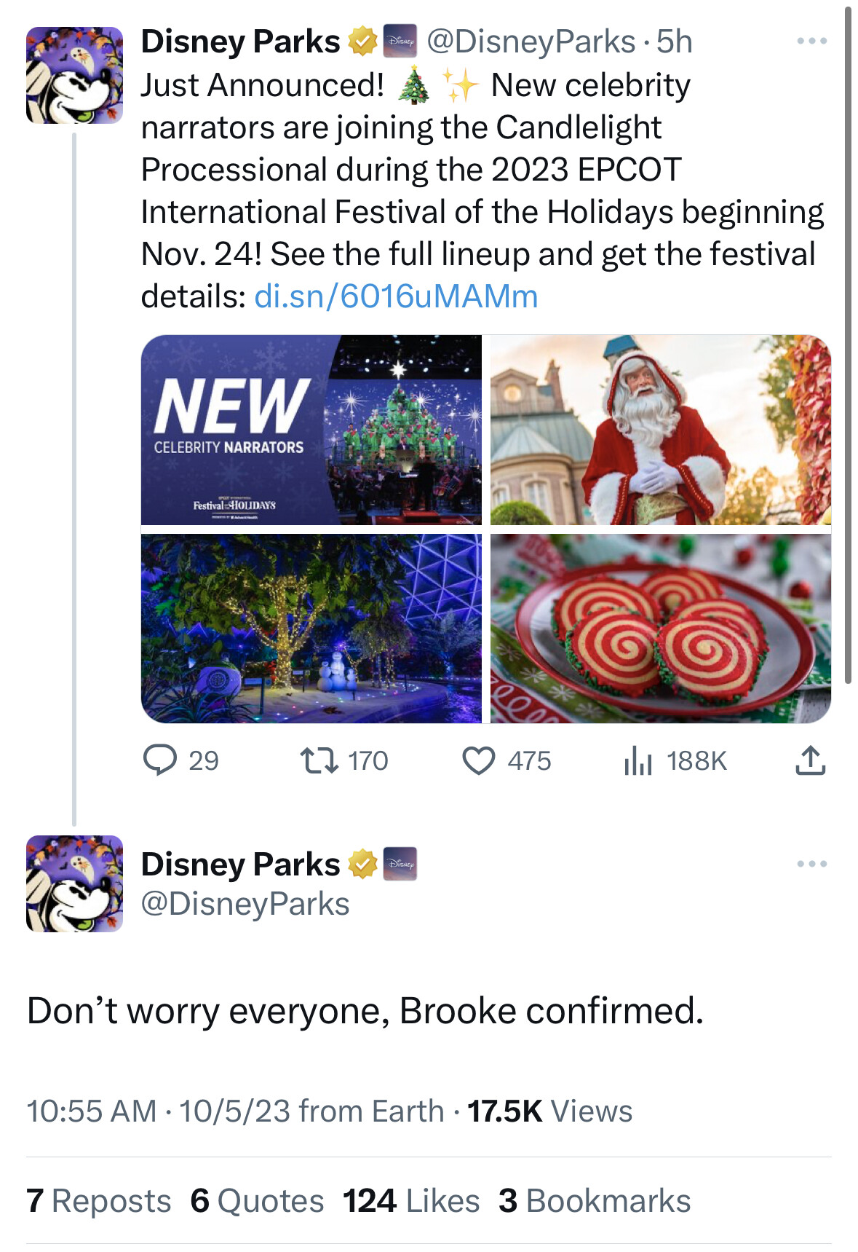Open the Santa Claus photo
Image resolution: width=858 pixels, height=1252 pixels.
pos(660,430)
